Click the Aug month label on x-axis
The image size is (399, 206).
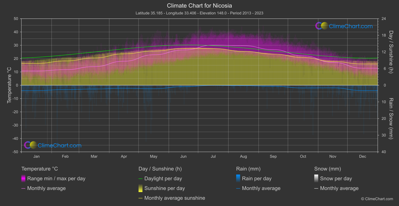pos(243,156)
